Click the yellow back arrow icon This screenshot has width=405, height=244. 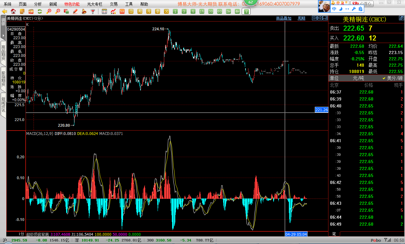(x=4, y=11)
